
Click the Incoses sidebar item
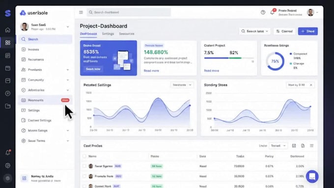pos(45,50)
